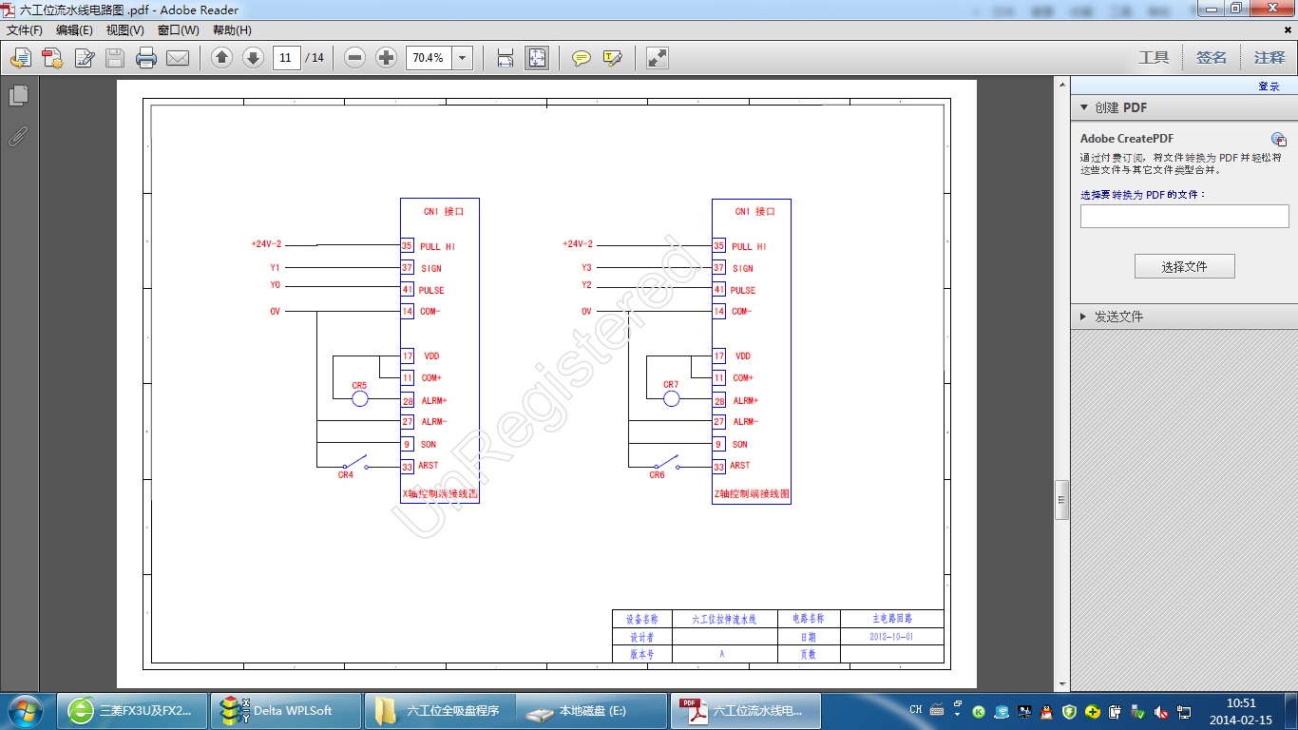Viewport: 1298px width, 730px height.
Task: Zoom in using the plus button
Action: [x=386, y=58]
